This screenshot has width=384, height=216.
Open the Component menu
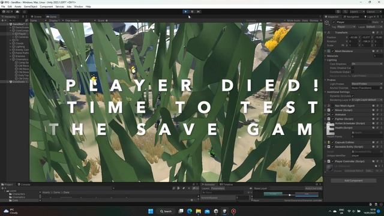[x=46, y=7]
